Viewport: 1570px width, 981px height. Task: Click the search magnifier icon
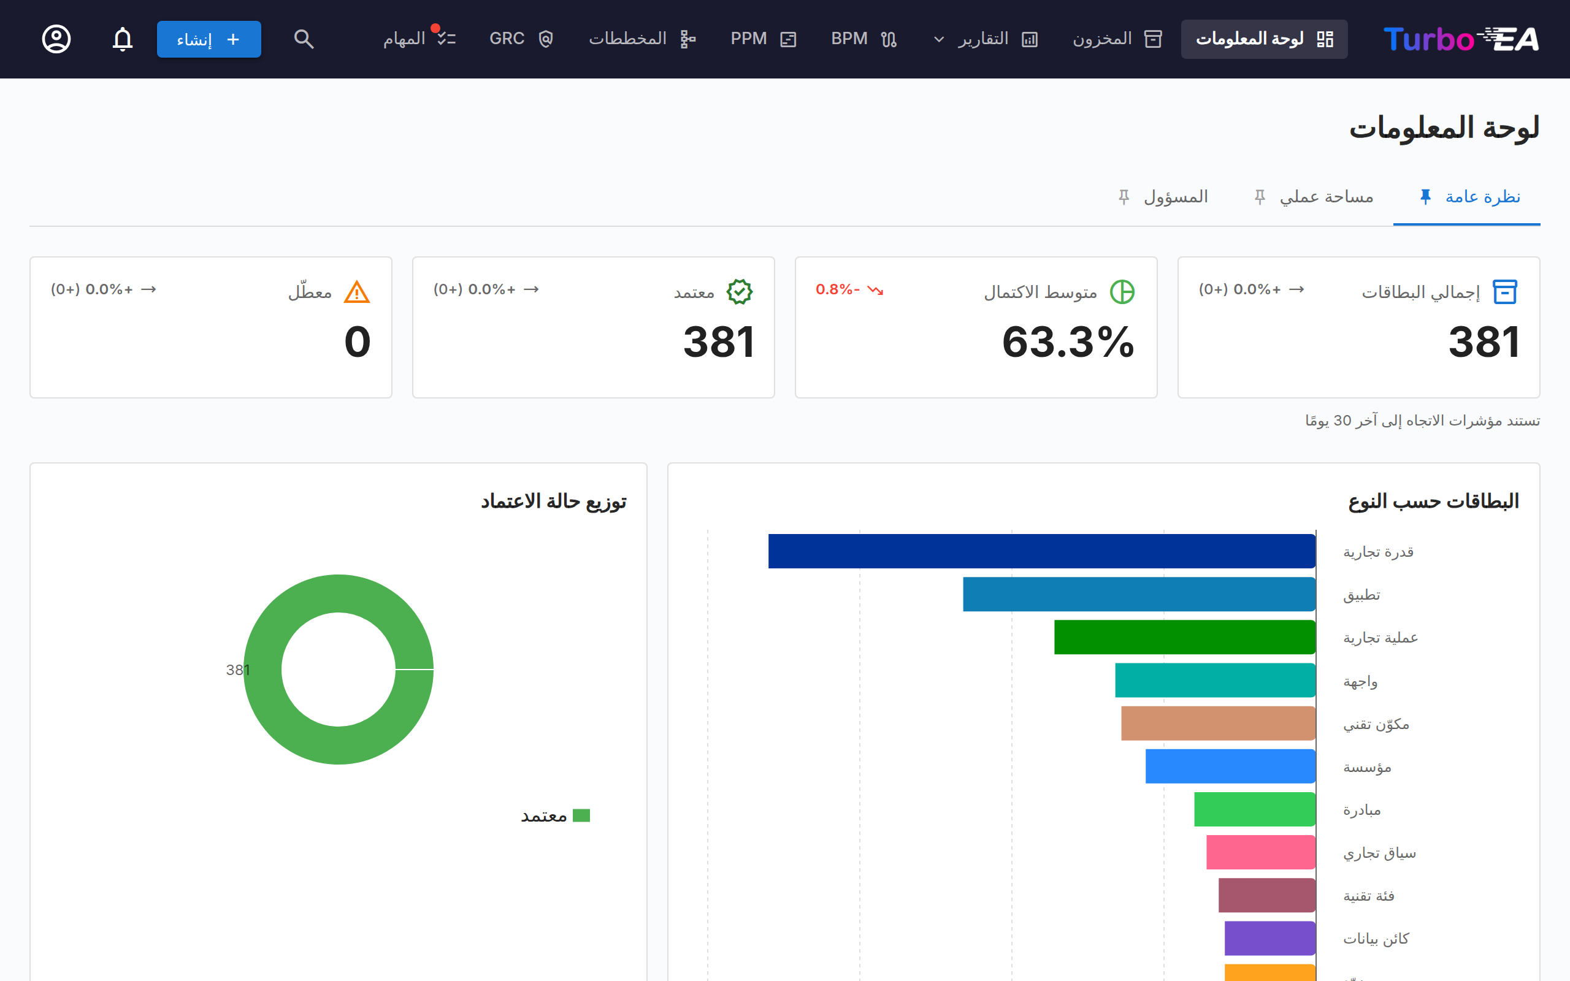coord(304,39)
